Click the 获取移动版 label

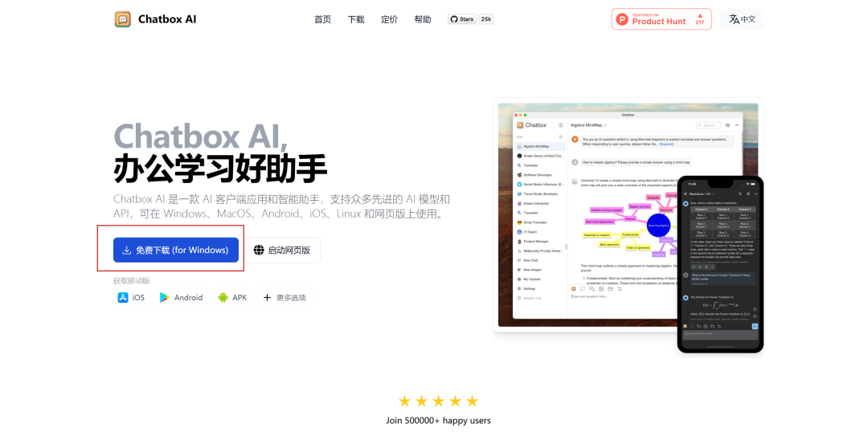pos(132,280)
